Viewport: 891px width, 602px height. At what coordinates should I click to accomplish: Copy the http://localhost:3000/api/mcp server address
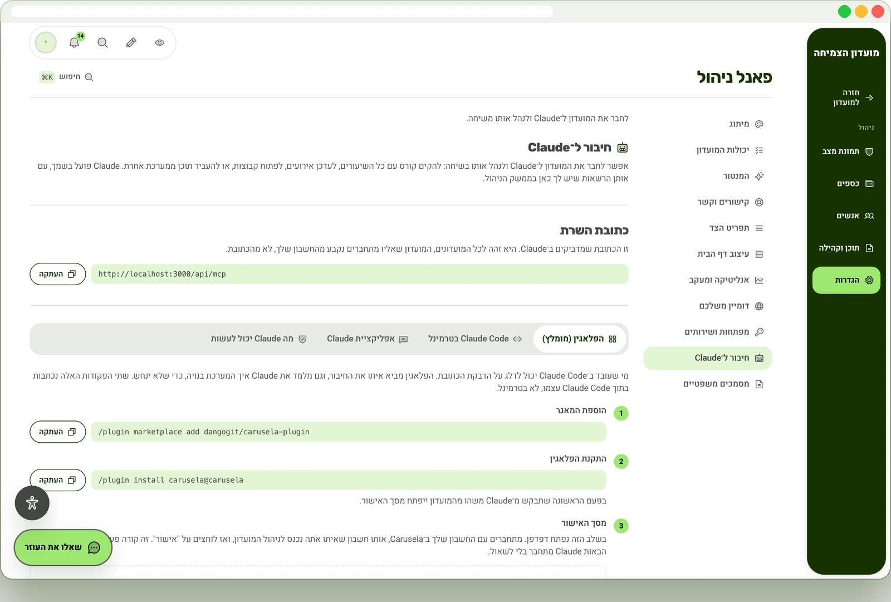point(58,274)
